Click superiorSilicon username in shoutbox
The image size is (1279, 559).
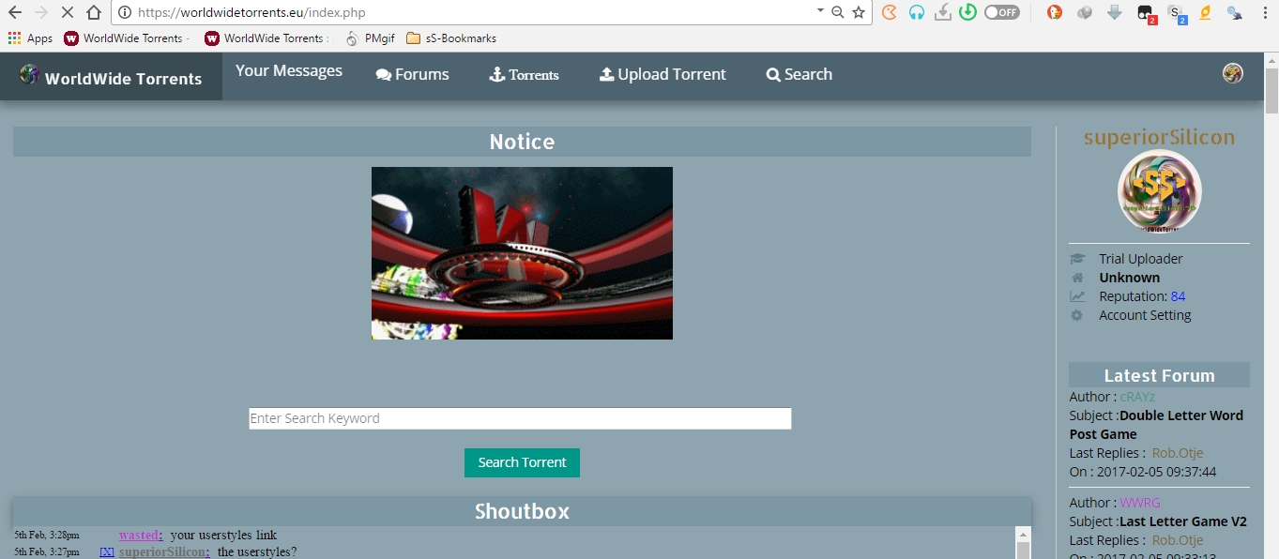(164, 551)
